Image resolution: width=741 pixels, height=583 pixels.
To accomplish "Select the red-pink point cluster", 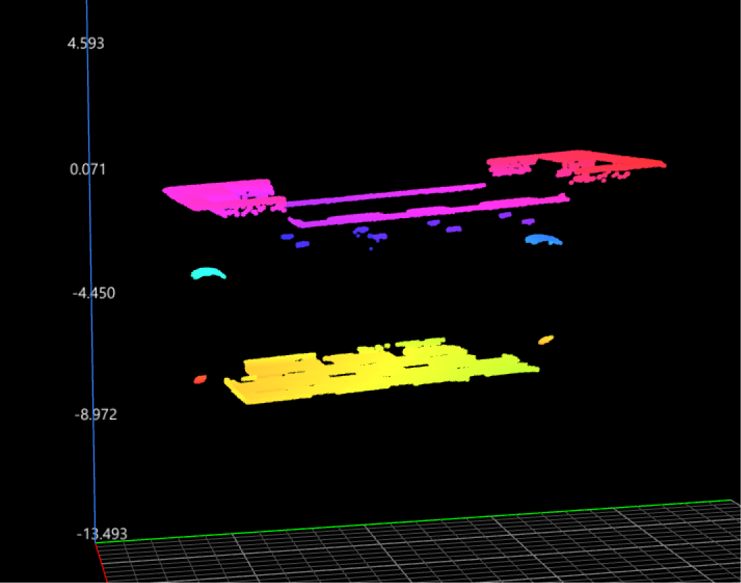I will pos(575,164).
